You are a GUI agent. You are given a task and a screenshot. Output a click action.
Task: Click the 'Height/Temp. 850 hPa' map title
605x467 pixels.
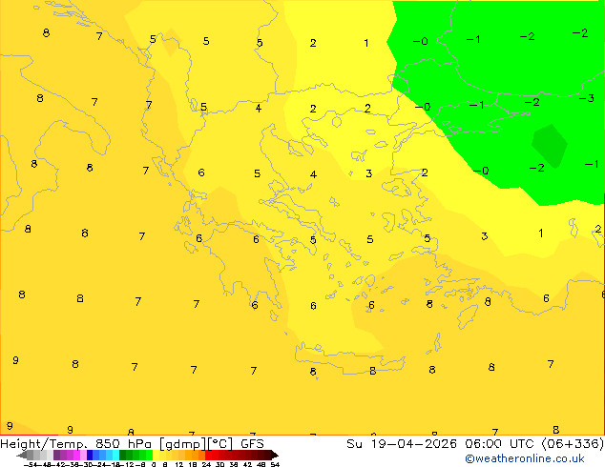75,444
